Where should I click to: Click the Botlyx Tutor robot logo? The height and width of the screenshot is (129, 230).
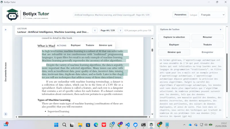click(12, 15)
